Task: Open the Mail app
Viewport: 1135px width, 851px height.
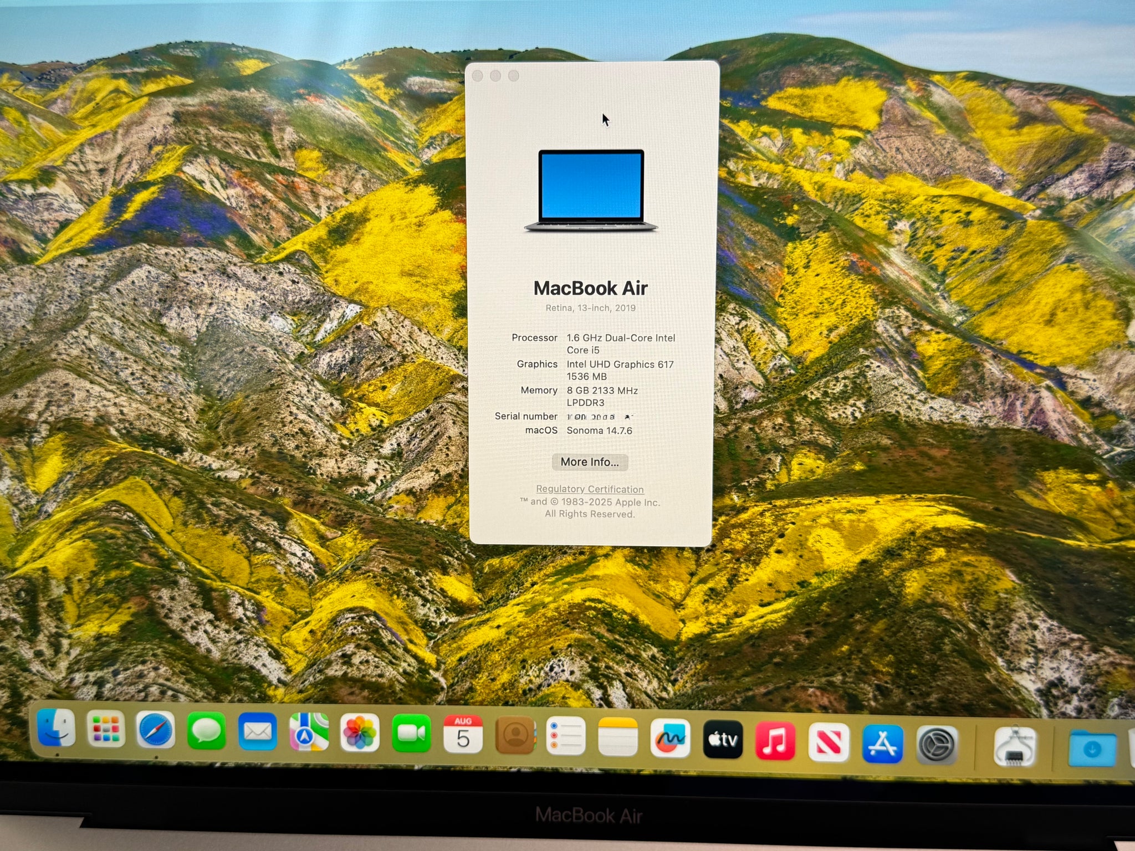Action: click(258, 731)
